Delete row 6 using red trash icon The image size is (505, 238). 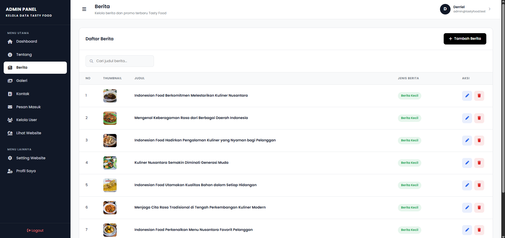click(x=479, y=207)
